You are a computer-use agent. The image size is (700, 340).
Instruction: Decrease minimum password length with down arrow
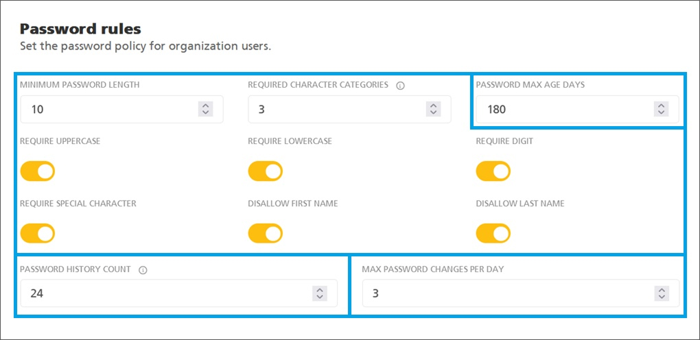(x=205, y=112)
